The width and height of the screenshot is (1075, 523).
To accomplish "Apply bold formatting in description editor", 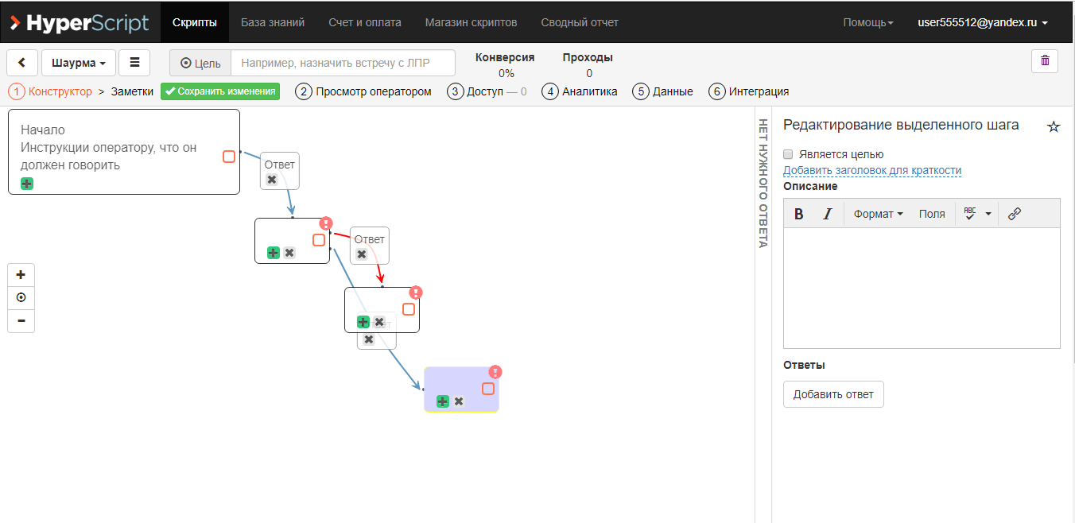I will coord(799,214).
